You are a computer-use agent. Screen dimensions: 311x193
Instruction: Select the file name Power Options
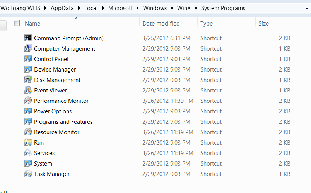pyautogui.click(x=53, y=111)
